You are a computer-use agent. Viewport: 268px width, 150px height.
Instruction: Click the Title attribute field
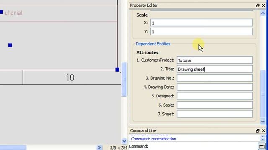tap(214, 69)
